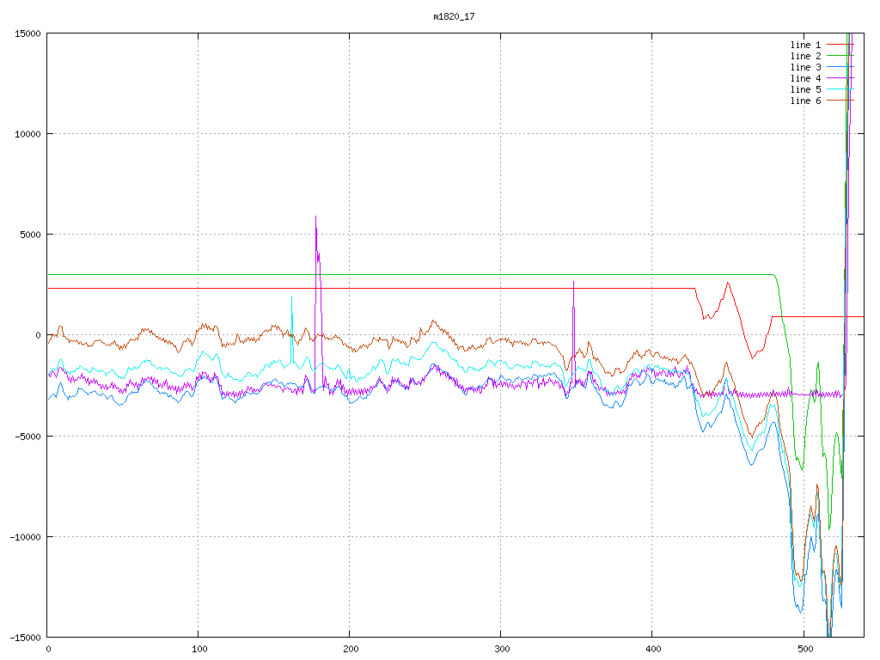880x660 pixels.
Task: Click the chart title m1820_17
Action: [454, 16]
